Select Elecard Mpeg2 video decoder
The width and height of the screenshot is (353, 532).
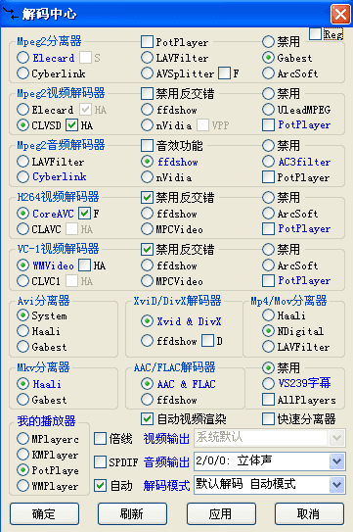coord(22,110)
